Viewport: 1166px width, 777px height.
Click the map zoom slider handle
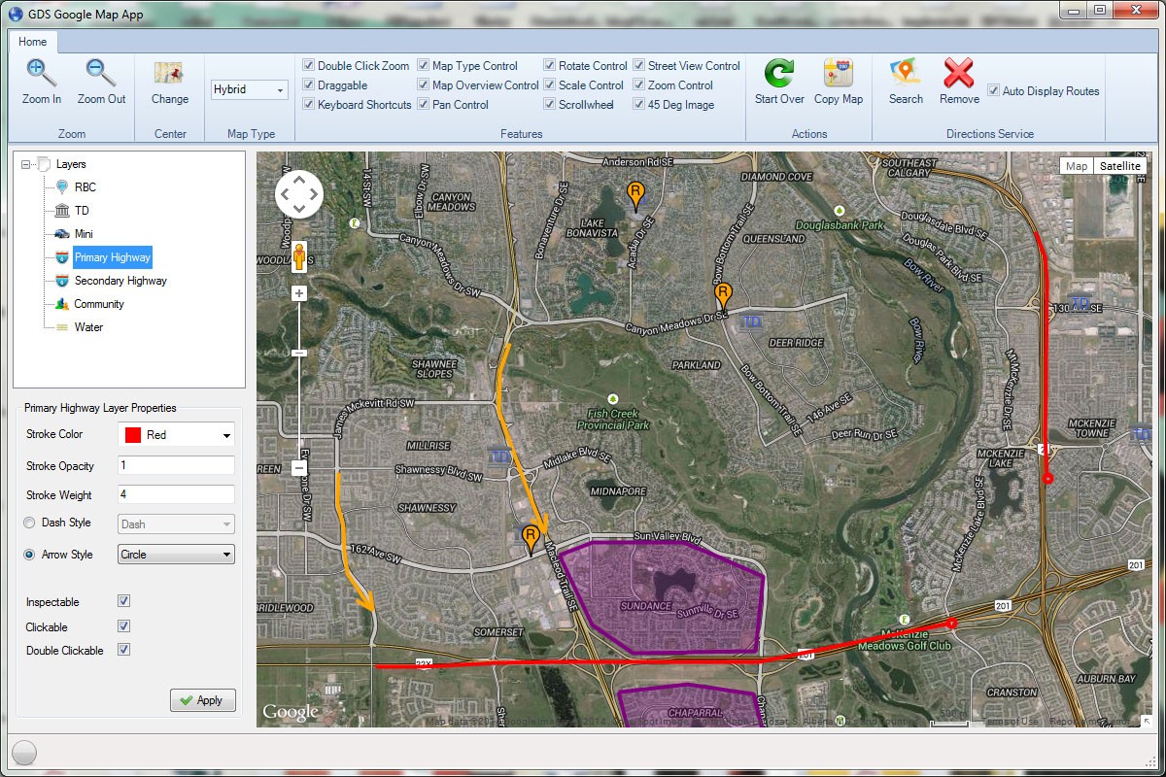pyautogui.click(x=299, y=353)
